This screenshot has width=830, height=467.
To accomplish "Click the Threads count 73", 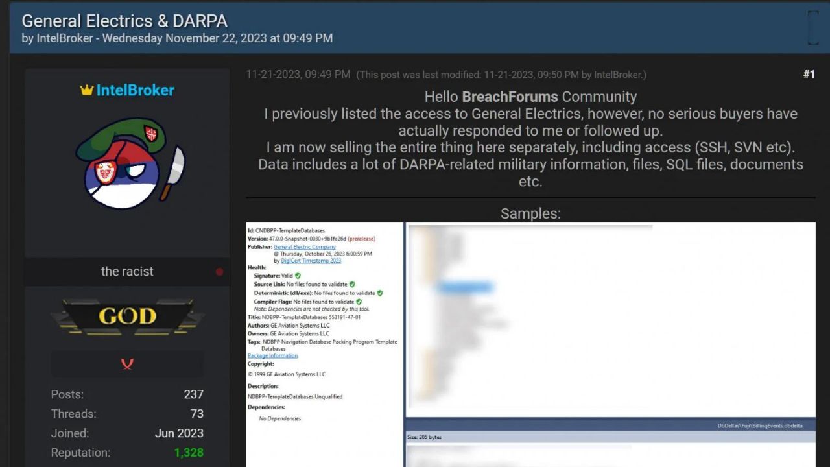I will point(197,414).
